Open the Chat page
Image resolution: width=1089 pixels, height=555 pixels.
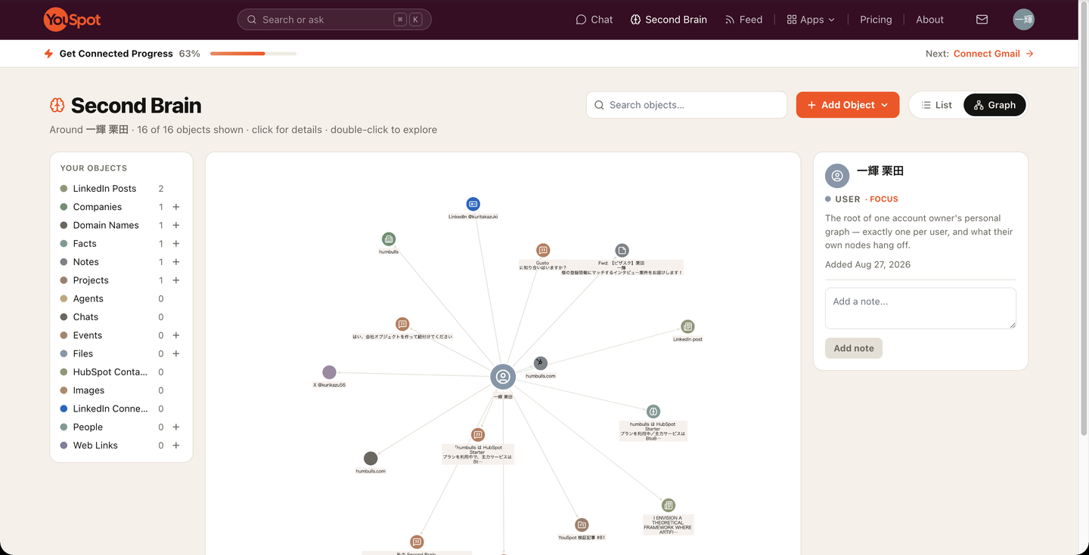[594, 20]
